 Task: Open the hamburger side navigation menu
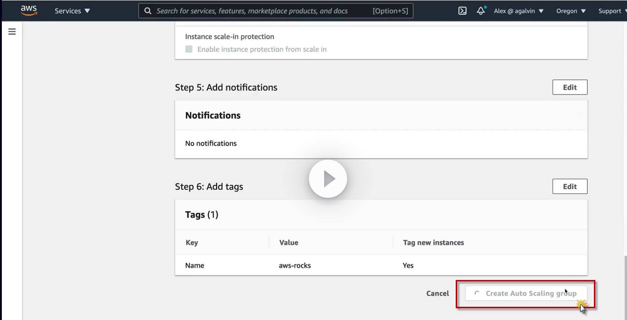click(12, 32)
